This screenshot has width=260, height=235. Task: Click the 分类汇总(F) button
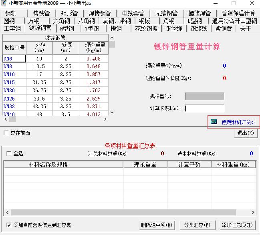(197, 225)
